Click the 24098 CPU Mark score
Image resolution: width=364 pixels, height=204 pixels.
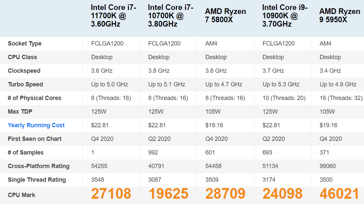(x=283, y=194)
